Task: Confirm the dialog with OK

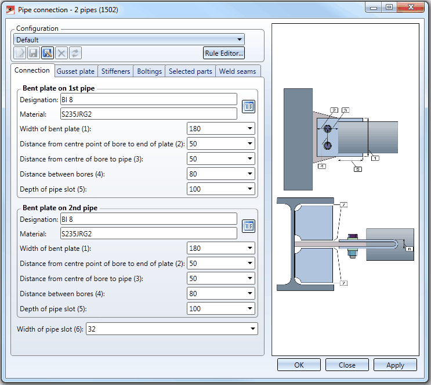Action: coord(299,365)
